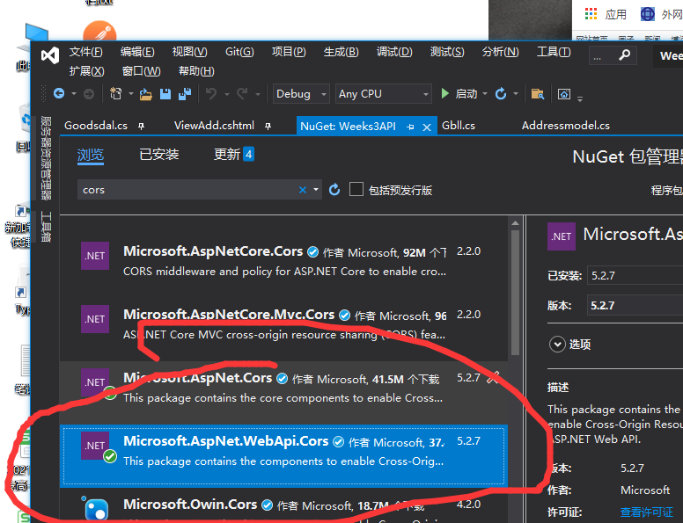Switch to the Gbll.cs tab
The width and height of the screenshot is (683, 523).
[x=459, y=126]
